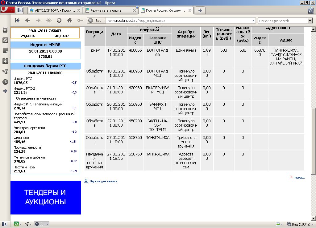
Task: Open the Opera main menu button
Action: [x=7, y=10]
